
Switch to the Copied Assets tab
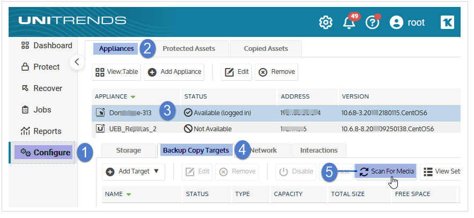[x=266, y=49]
